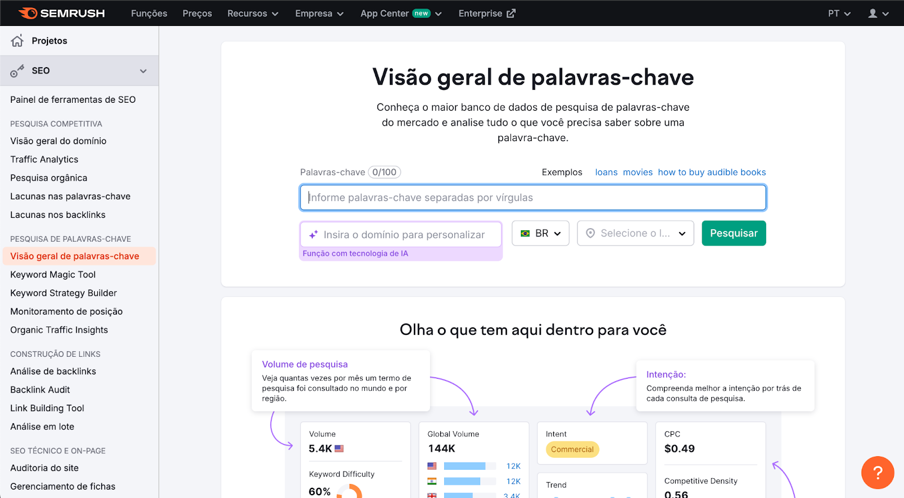
Task: Expand the user account chevron
Action: click(x=885, y=14)
